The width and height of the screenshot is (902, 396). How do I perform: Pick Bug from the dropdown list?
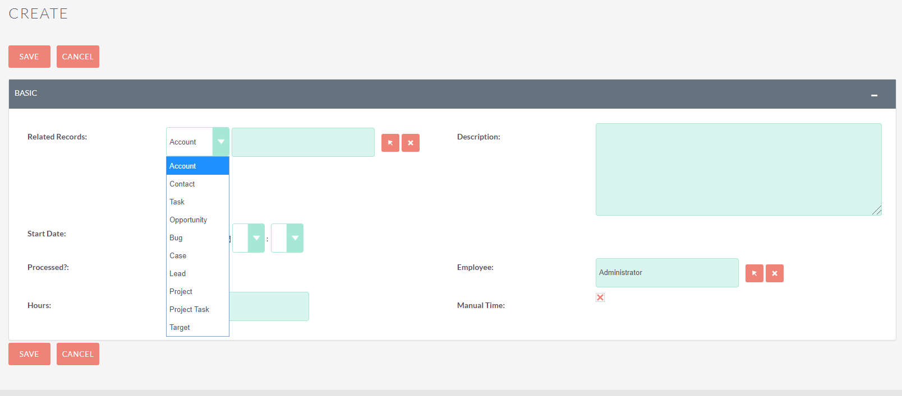pos(197,237)
